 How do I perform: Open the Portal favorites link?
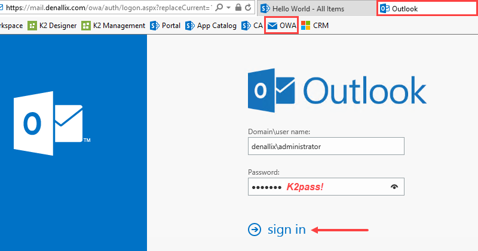point(166,26)
